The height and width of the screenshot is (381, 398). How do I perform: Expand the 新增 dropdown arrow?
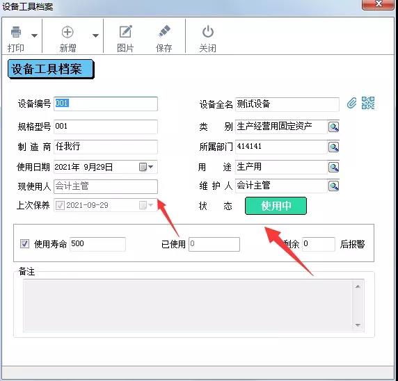(x=95, y=35)
